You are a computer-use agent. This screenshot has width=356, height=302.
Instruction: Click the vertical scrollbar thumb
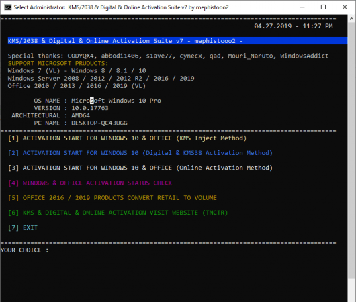point(351,150)
